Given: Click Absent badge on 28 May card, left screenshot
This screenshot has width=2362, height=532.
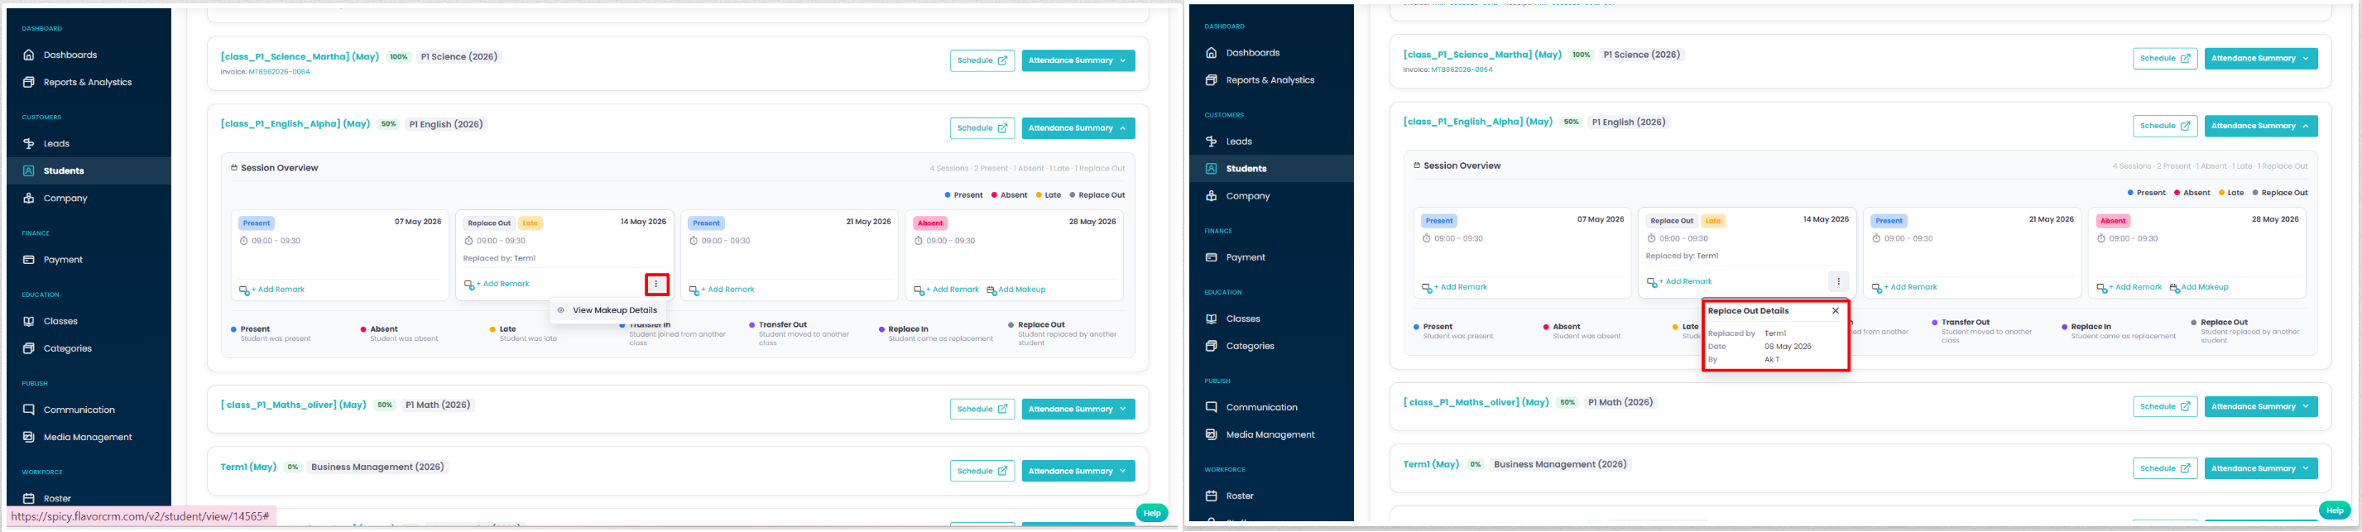Looking at the screenshot, I should point(929,224).
